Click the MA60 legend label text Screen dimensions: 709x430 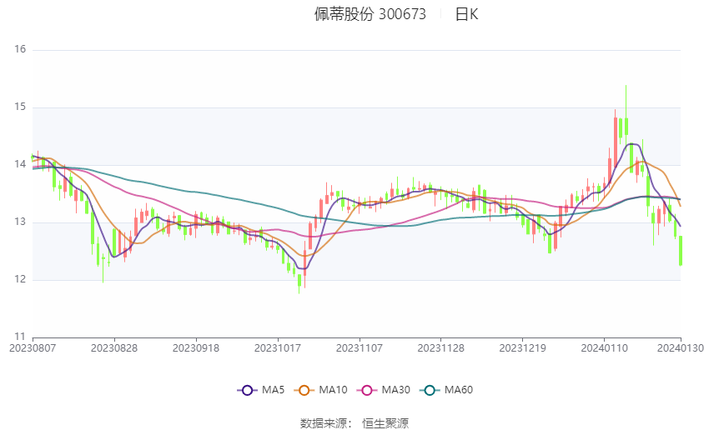459,390
